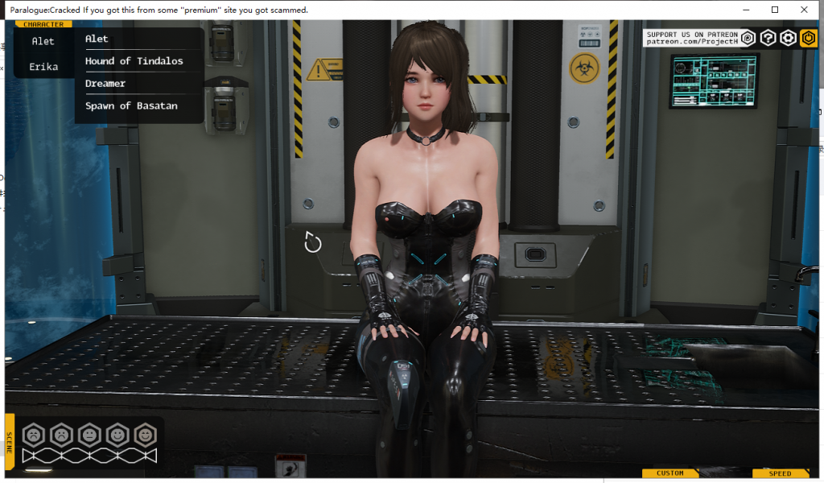Click the yellow power hexagon icon
The image size is (824, 483).
click(x=808, y=38)
